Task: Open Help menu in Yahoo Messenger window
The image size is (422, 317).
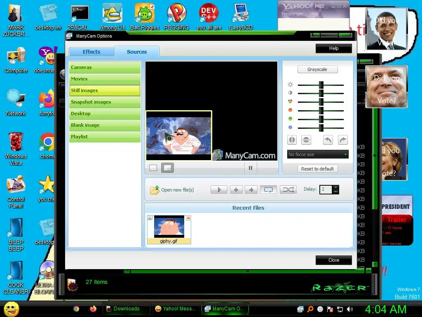Action: 314,14
